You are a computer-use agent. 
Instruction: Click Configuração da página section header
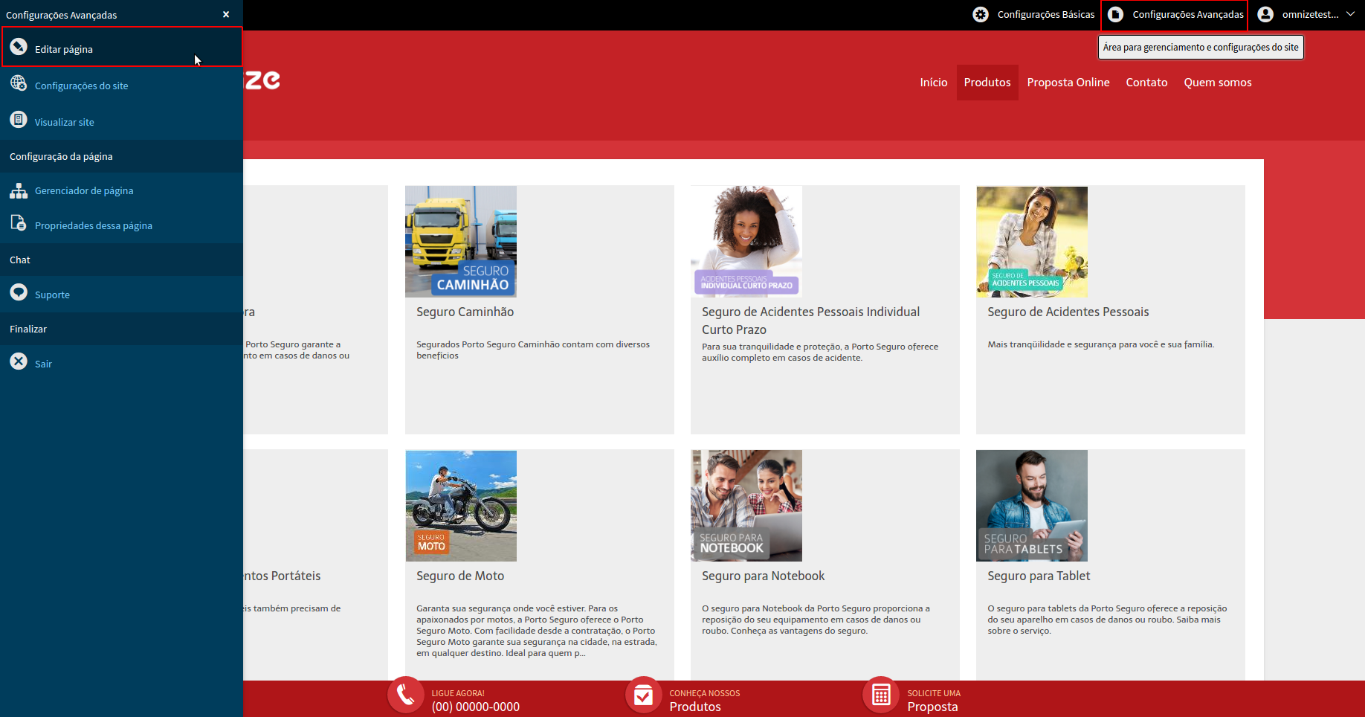61,156
